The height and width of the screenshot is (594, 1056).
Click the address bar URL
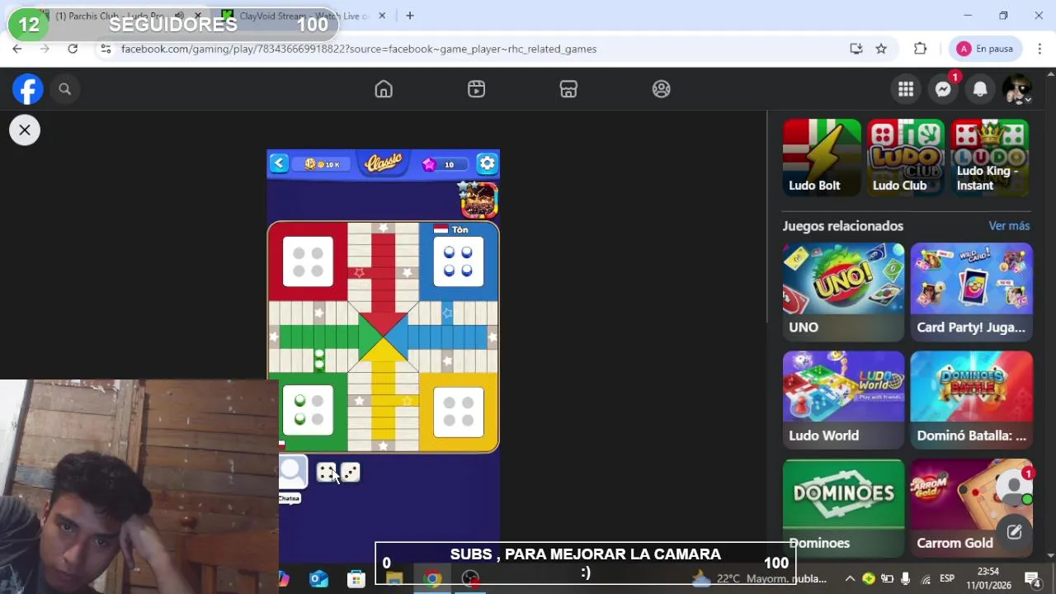click(358, 49)
